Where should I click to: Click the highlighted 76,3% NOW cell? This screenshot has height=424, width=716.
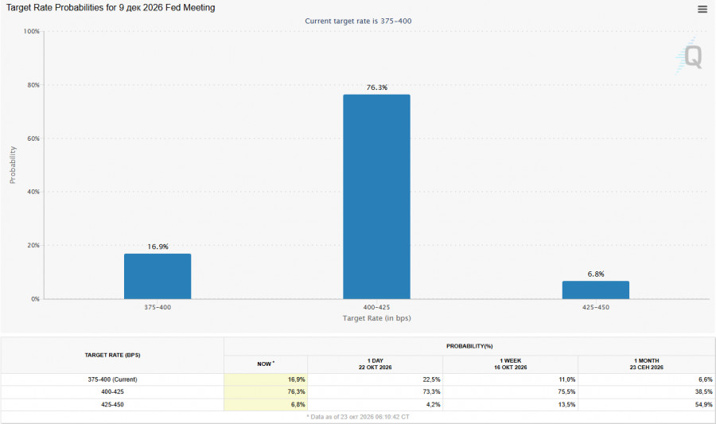pos(266,391)
